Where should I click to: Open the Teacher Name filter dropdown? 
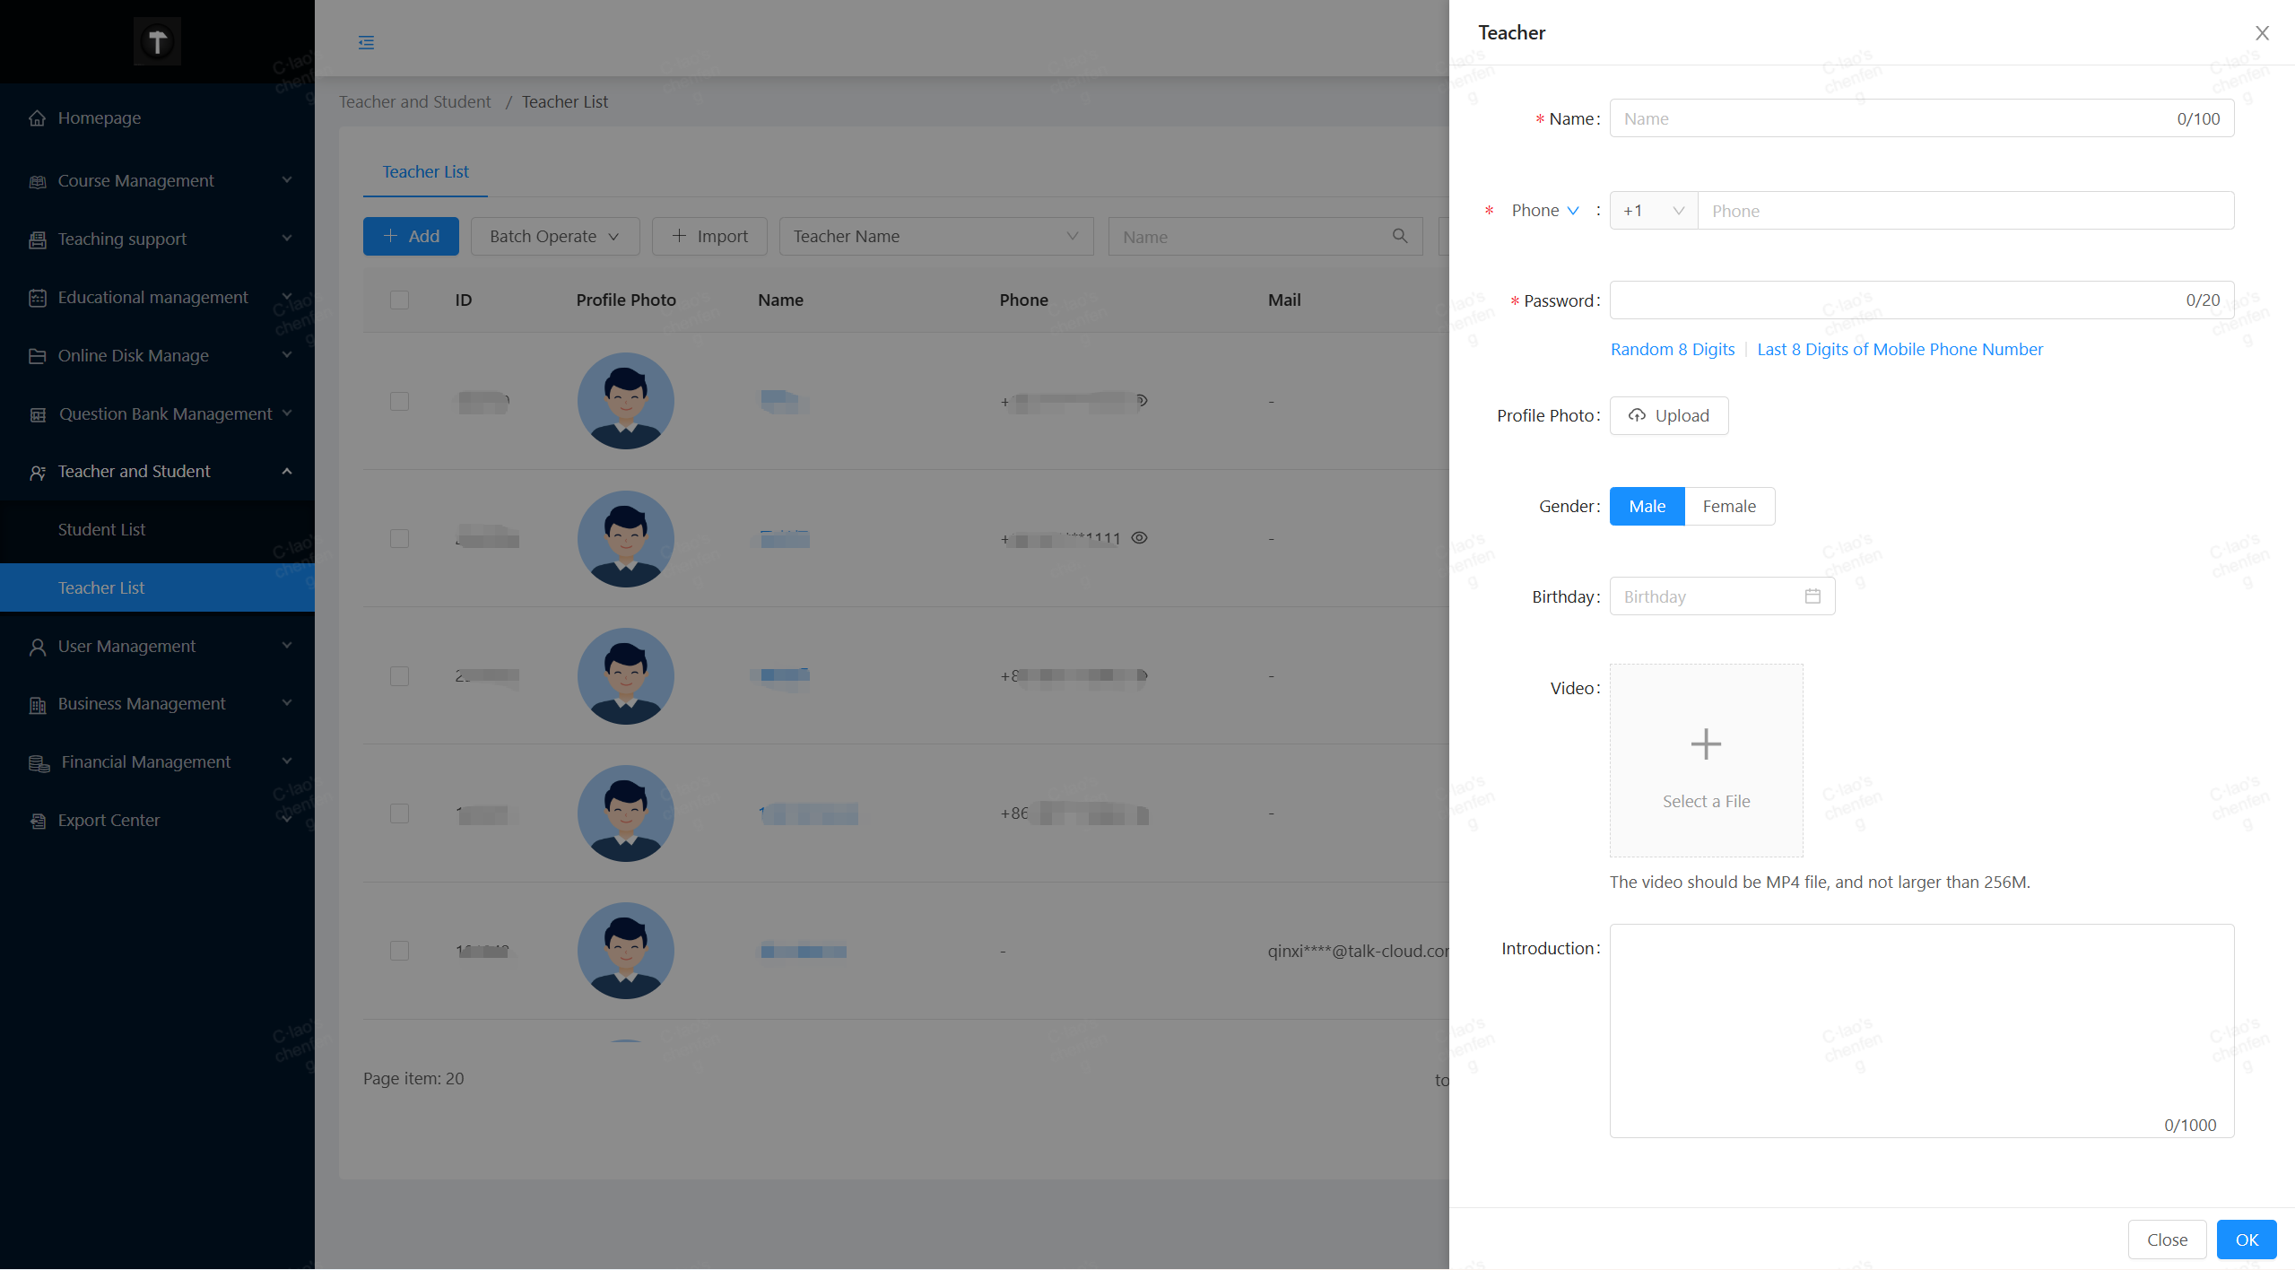[935, 237]
